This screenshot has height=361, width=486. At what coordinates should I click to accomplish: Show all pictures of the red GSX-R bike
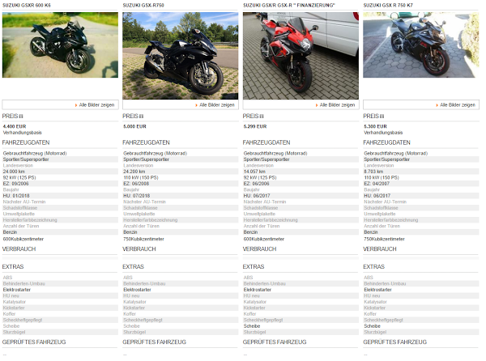pyautogui.click(x=335, y=105)
